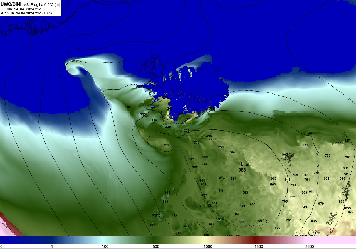The width and height of the screenshot is (356, 249).
Task: Click the 1020 isobar label
Action: coord(5,225)
